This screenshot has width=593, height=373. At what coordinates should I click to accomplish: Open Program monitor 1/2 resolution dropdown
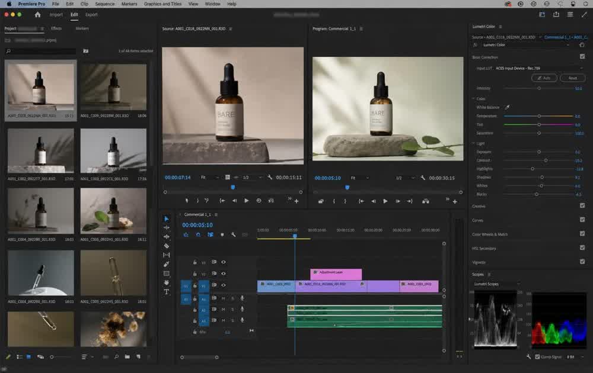[405, 178]
